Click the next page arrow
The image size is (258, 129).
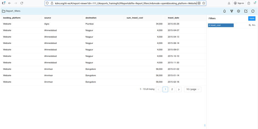(179, 89)
